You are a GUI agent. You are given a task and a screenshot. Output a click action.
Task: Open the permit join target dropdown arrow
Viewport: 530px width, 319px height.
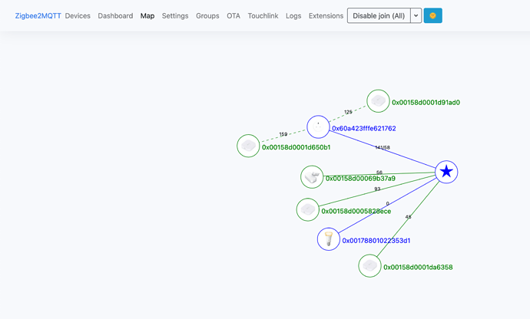416,15
